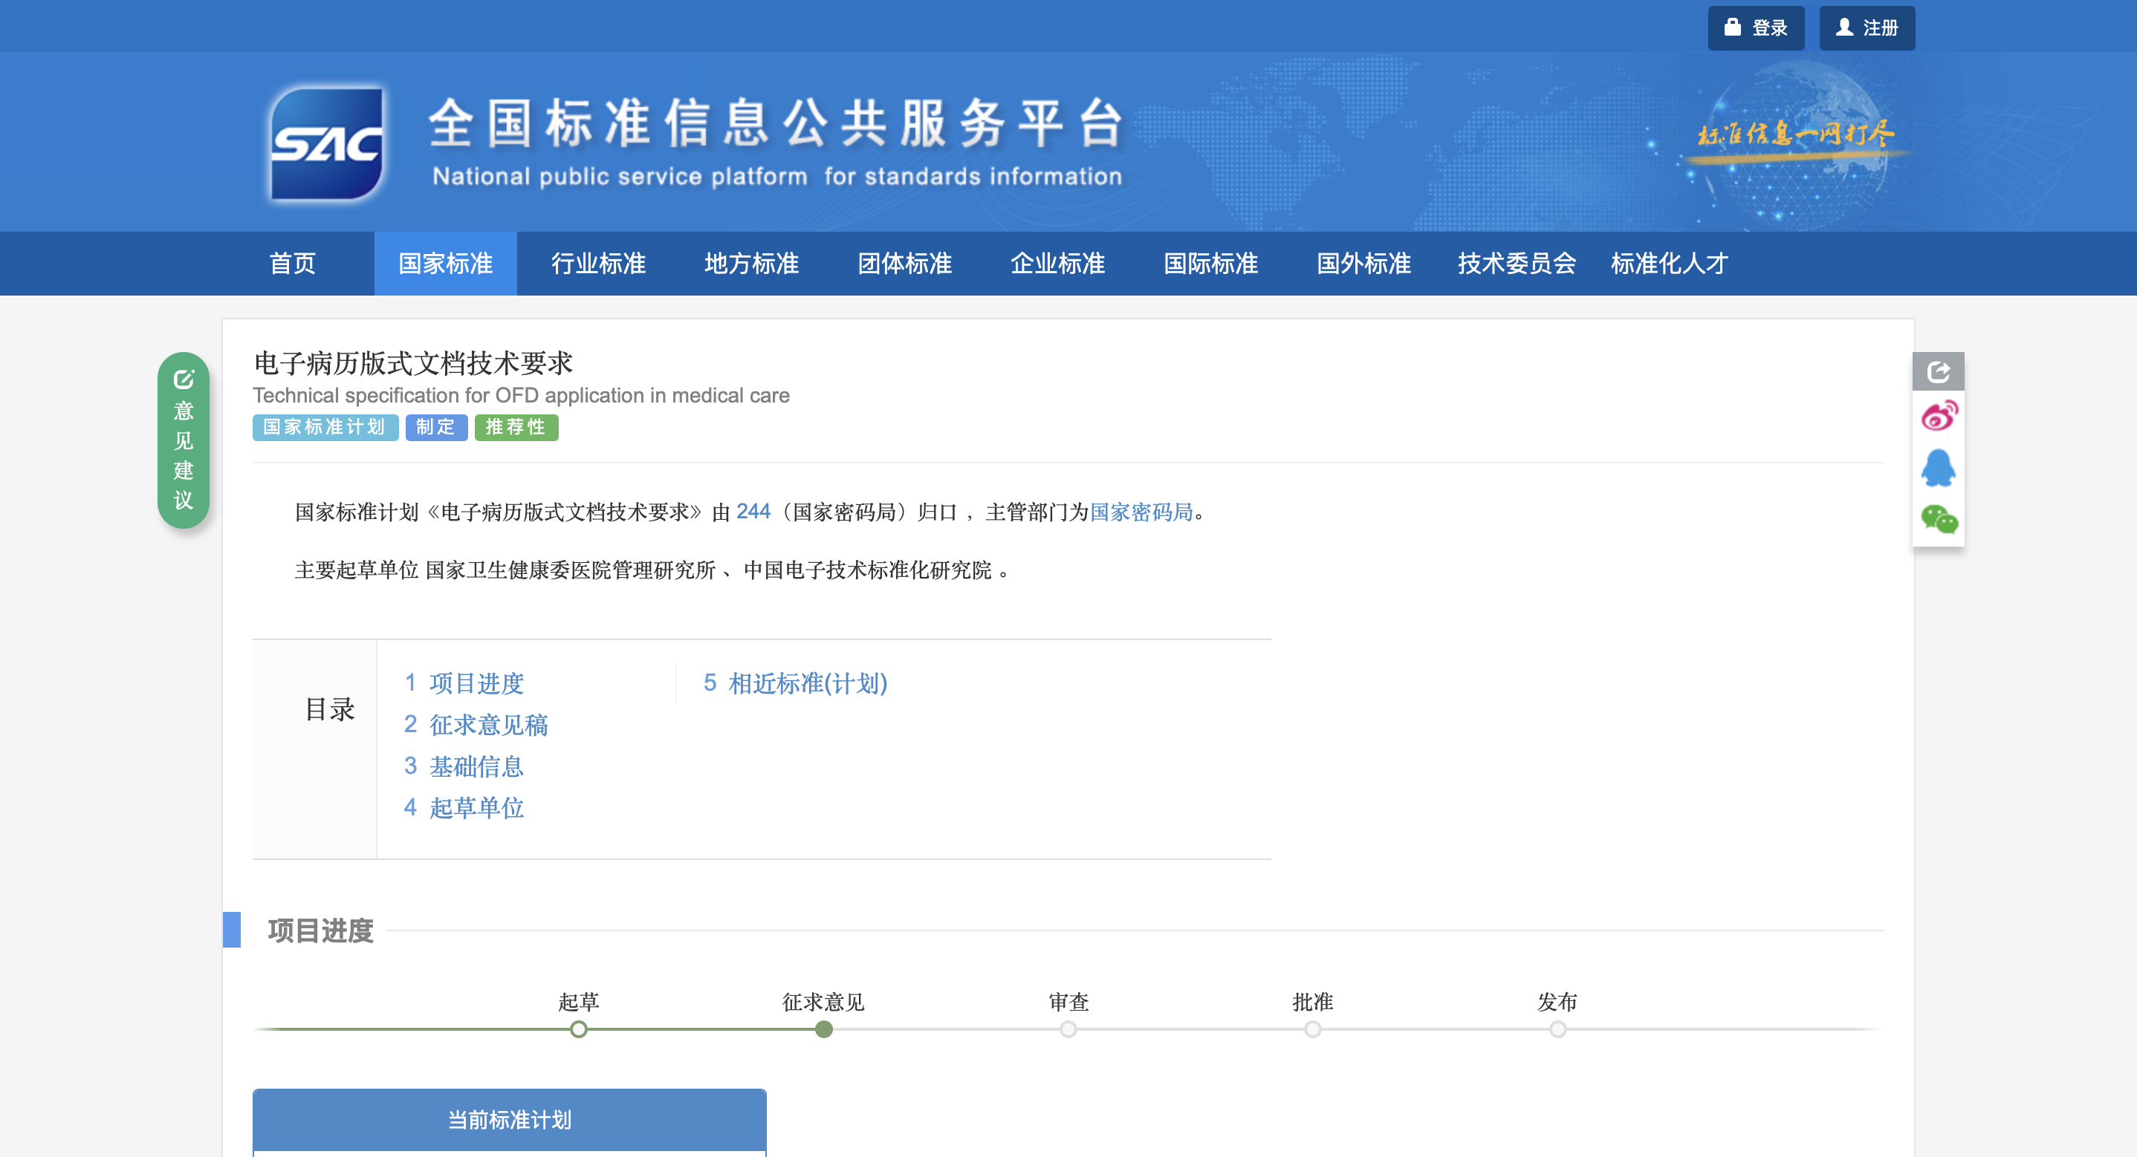This screenshot has height=1157, width=2137.
Task: Click the 登录 login button with lock icon
Action: (x=1755, y=28)
